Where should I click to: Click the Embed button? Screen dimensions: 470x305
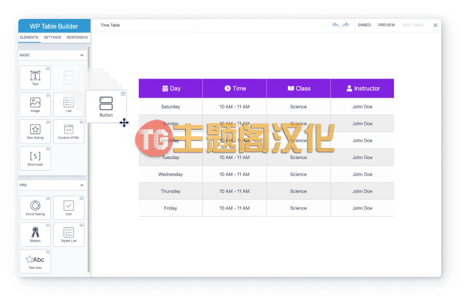coord(364,25)
